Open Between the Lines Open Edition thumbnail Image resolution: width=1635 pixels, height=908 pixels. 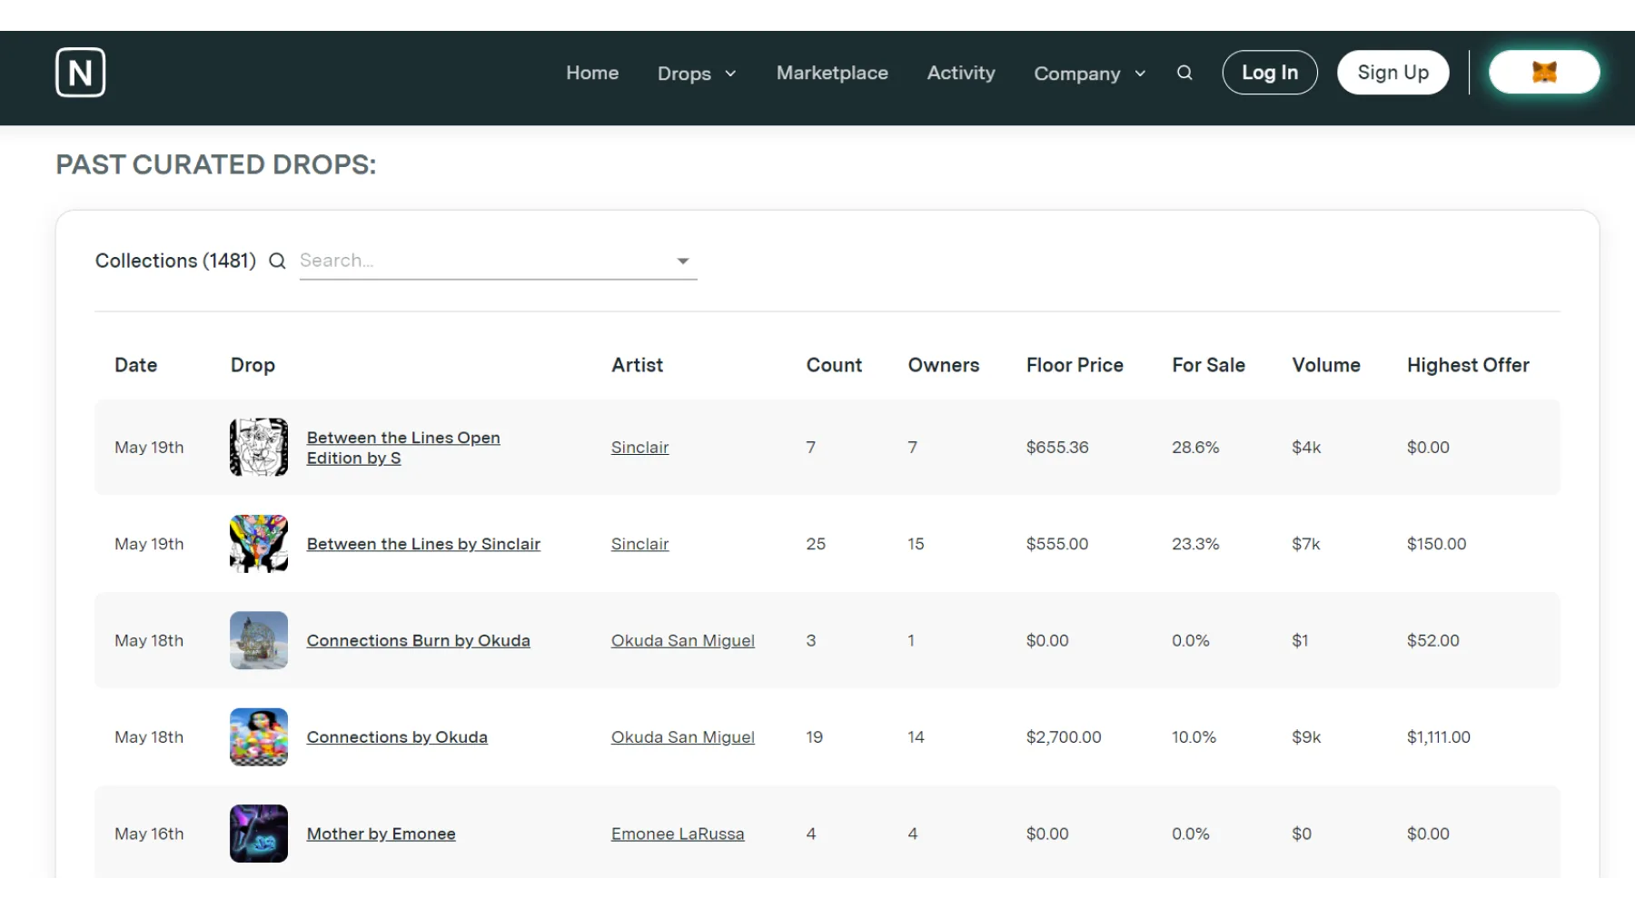click(x=259, y=448)
